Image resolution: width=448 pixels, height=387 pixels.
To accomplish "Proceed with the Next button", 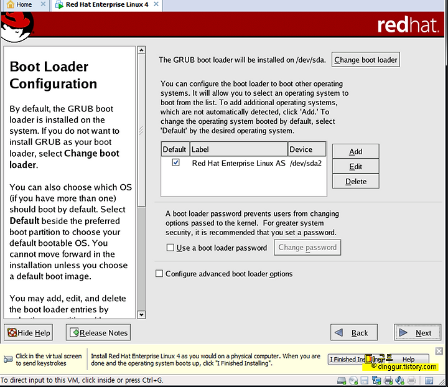I will (x=418, y=332).
